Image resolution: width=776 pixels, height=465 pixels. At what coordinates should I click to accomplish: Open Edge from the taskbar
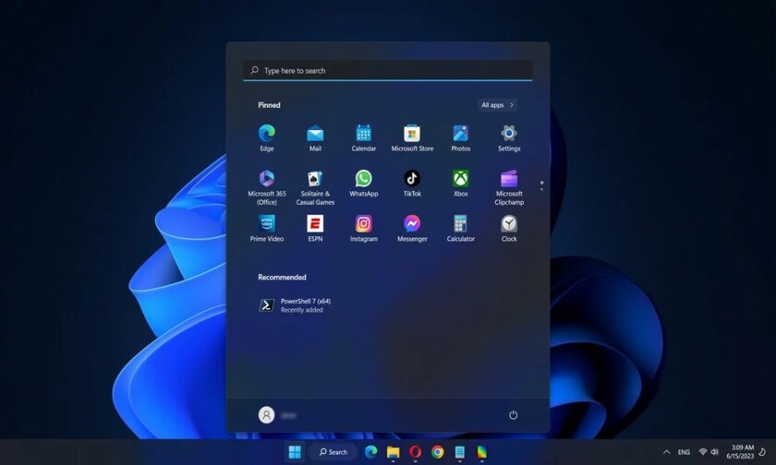point(370,452)
